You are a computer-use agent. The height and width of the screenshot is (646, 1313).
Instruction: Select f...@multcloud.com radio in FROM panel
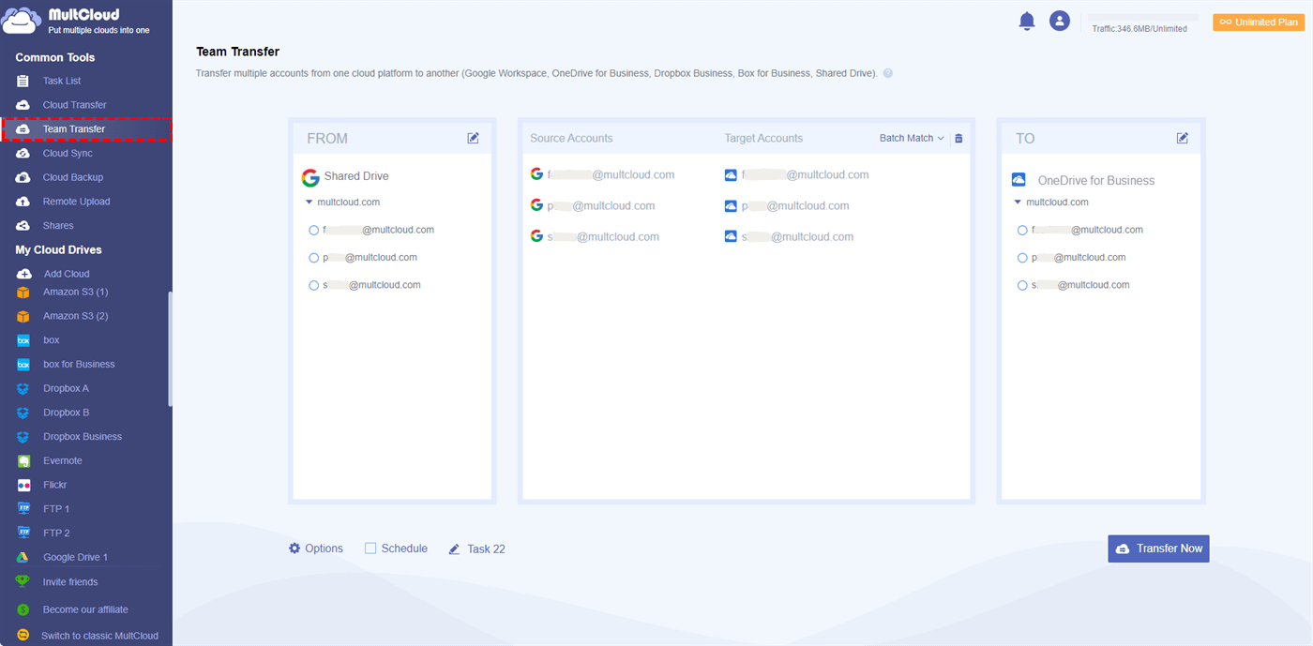[x=313, y=230]
